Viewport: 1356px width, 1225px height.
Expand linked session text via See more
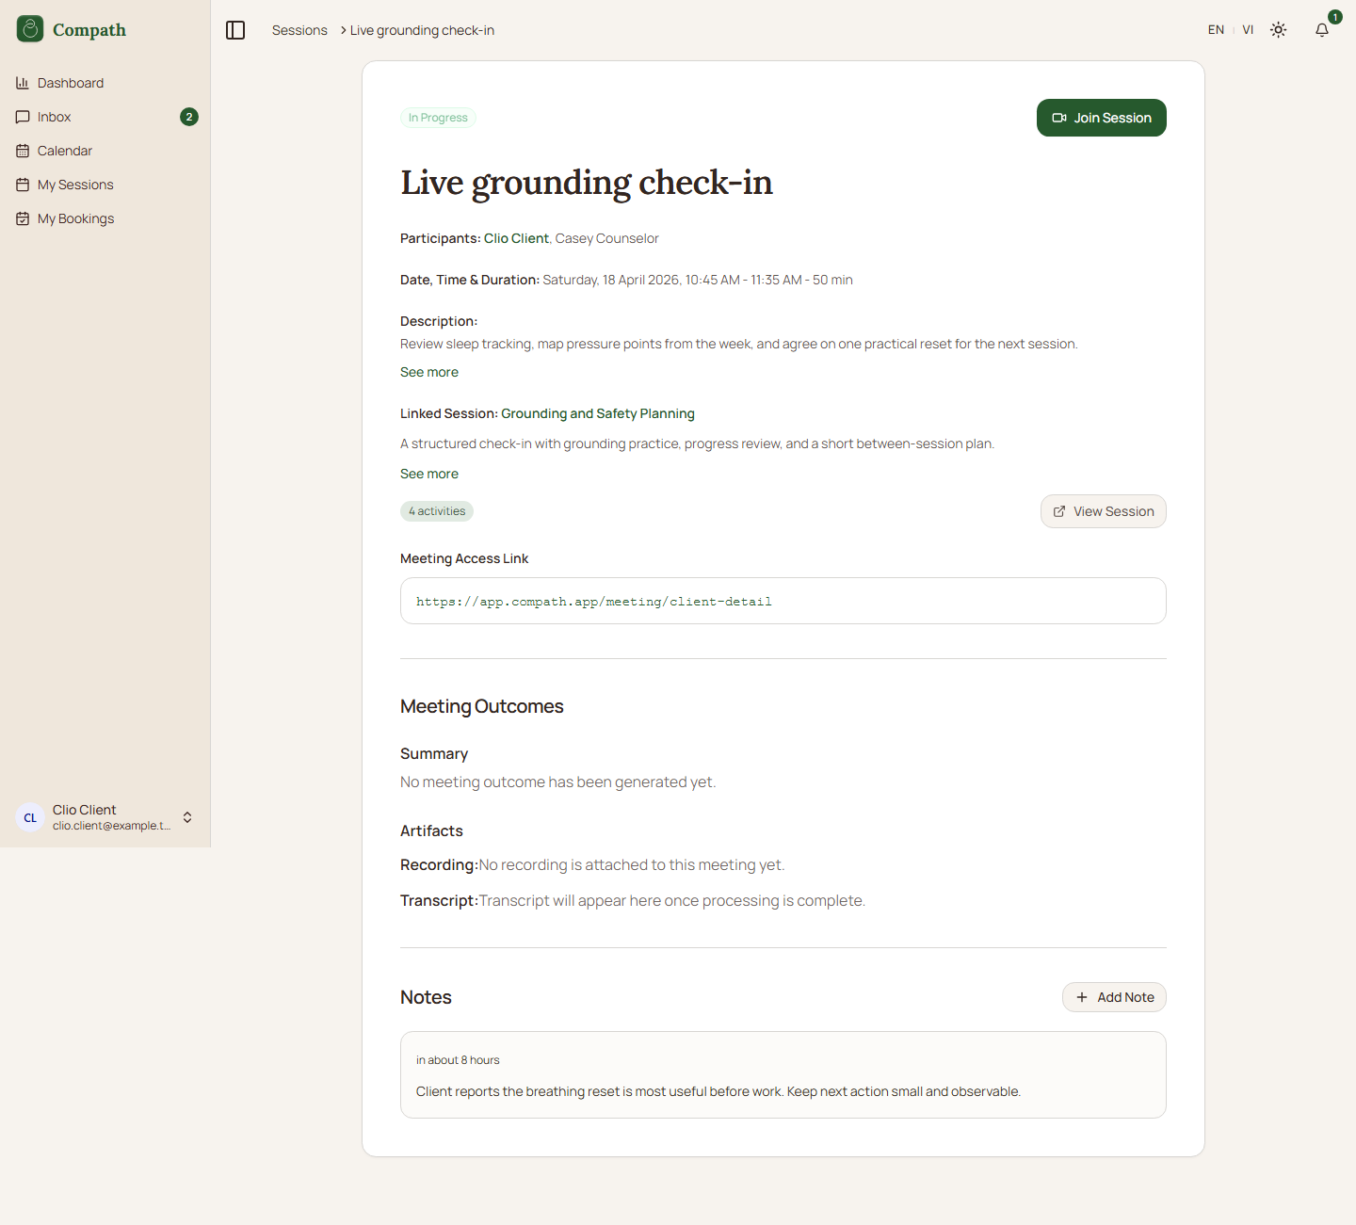429,474
